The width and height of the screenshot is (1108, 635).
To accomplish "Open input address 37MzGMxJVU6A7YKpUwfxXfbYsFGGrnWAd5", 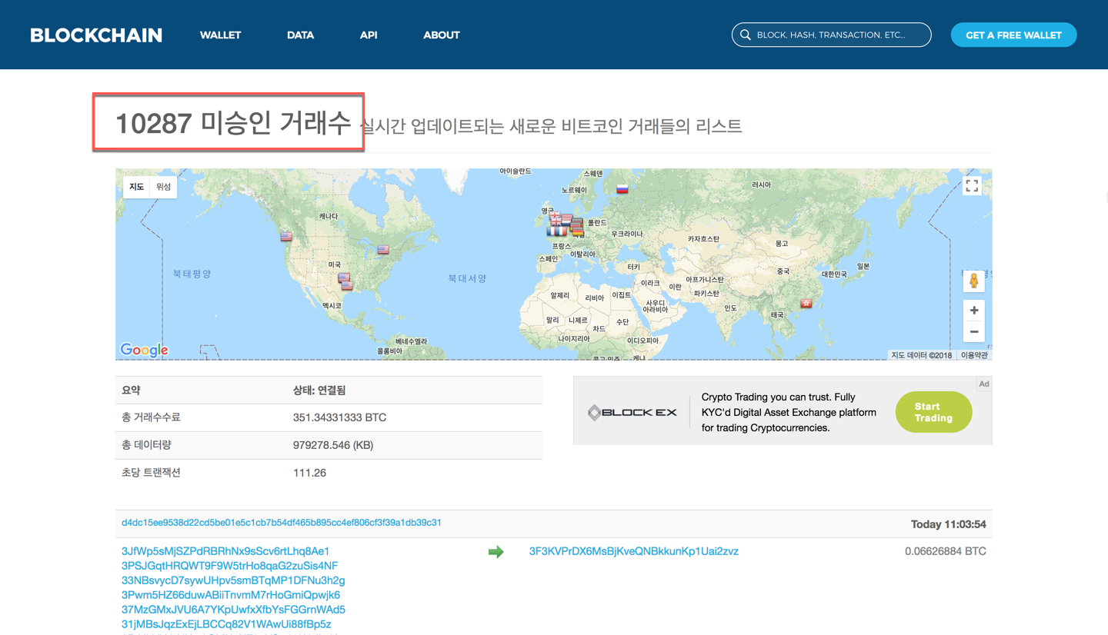I will coord(233,610).
